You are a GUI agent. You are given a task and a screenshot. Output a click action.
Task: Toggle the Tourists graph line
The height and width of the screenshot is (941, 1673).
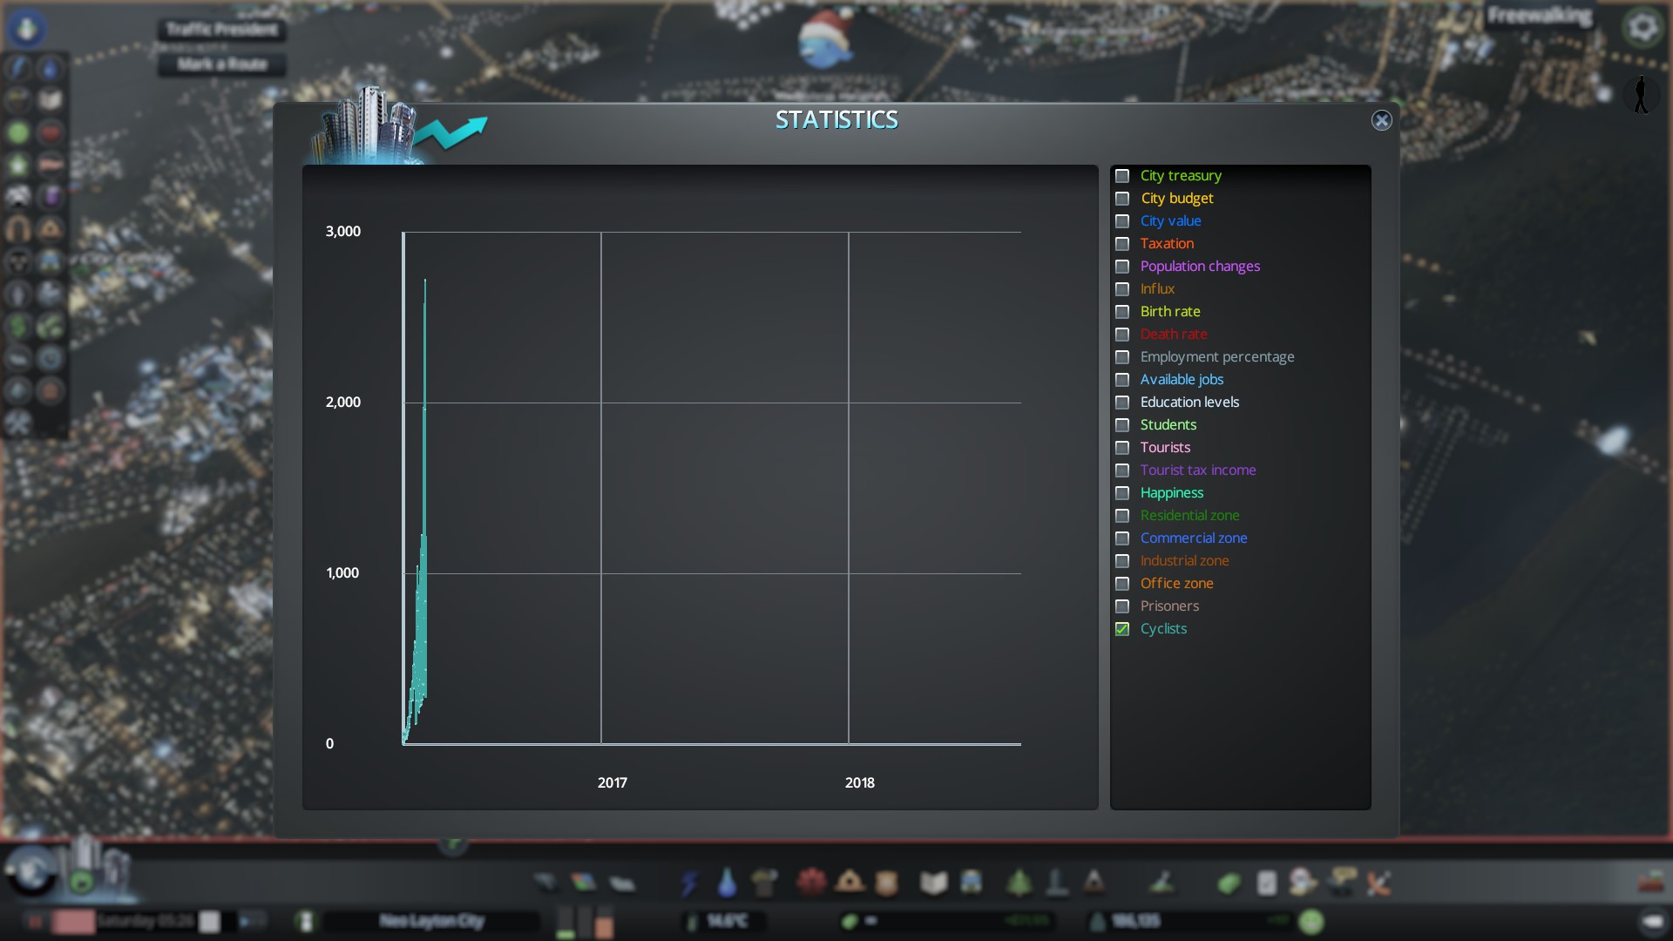click(1122, 448)
